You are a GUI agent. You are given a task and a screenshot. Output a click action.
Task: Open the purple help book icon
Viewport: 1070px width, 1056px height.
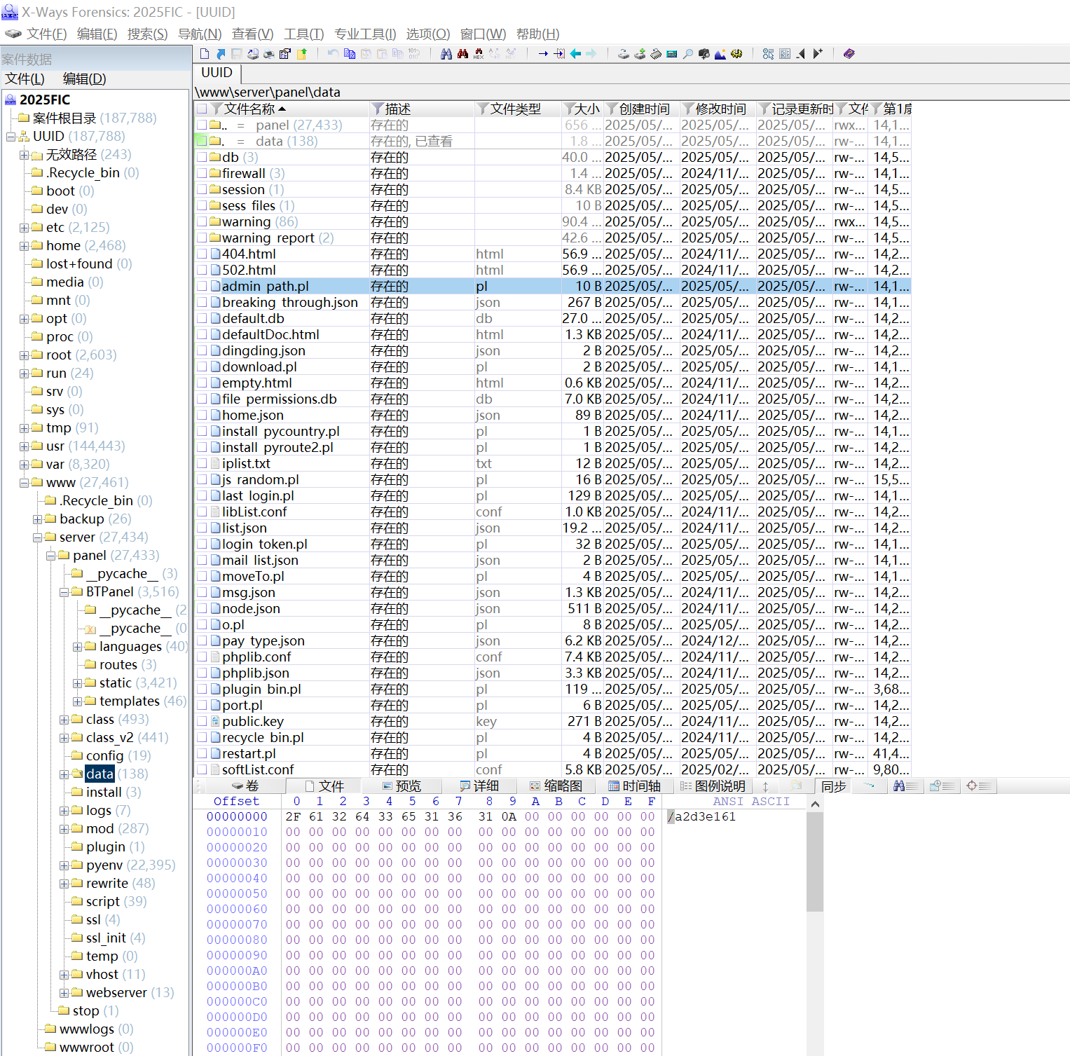click(849, 54)
